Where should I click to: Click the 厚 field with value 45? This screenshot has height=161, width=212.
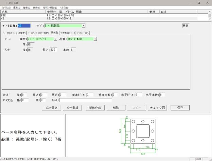31,44
